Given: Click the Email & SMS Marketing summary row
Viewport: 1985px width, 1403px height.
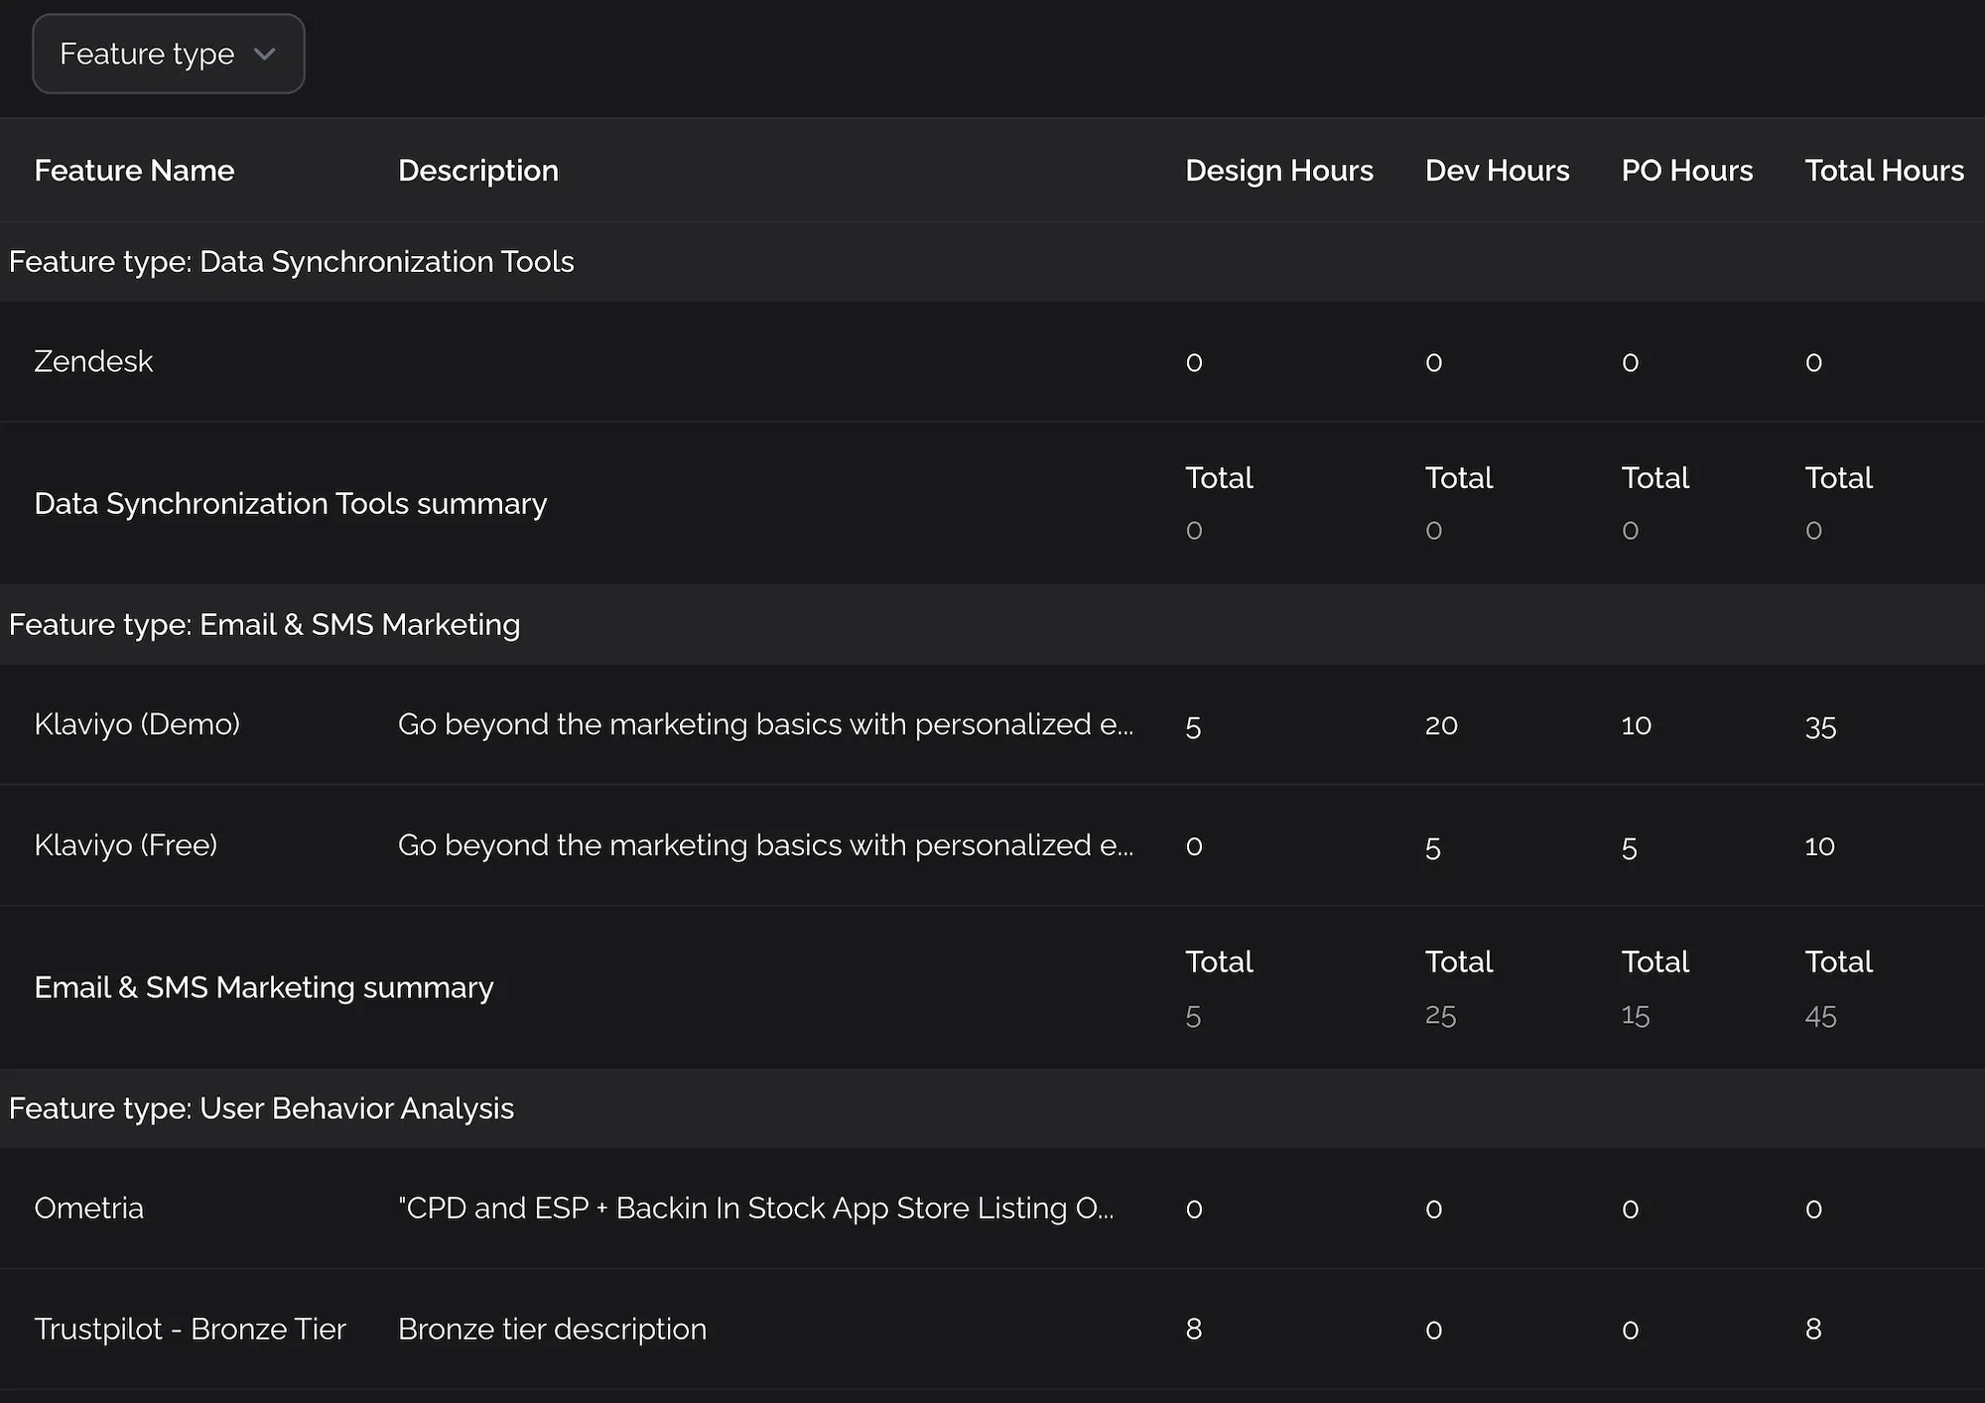Looking at the screenshot, I should (263, 987).
